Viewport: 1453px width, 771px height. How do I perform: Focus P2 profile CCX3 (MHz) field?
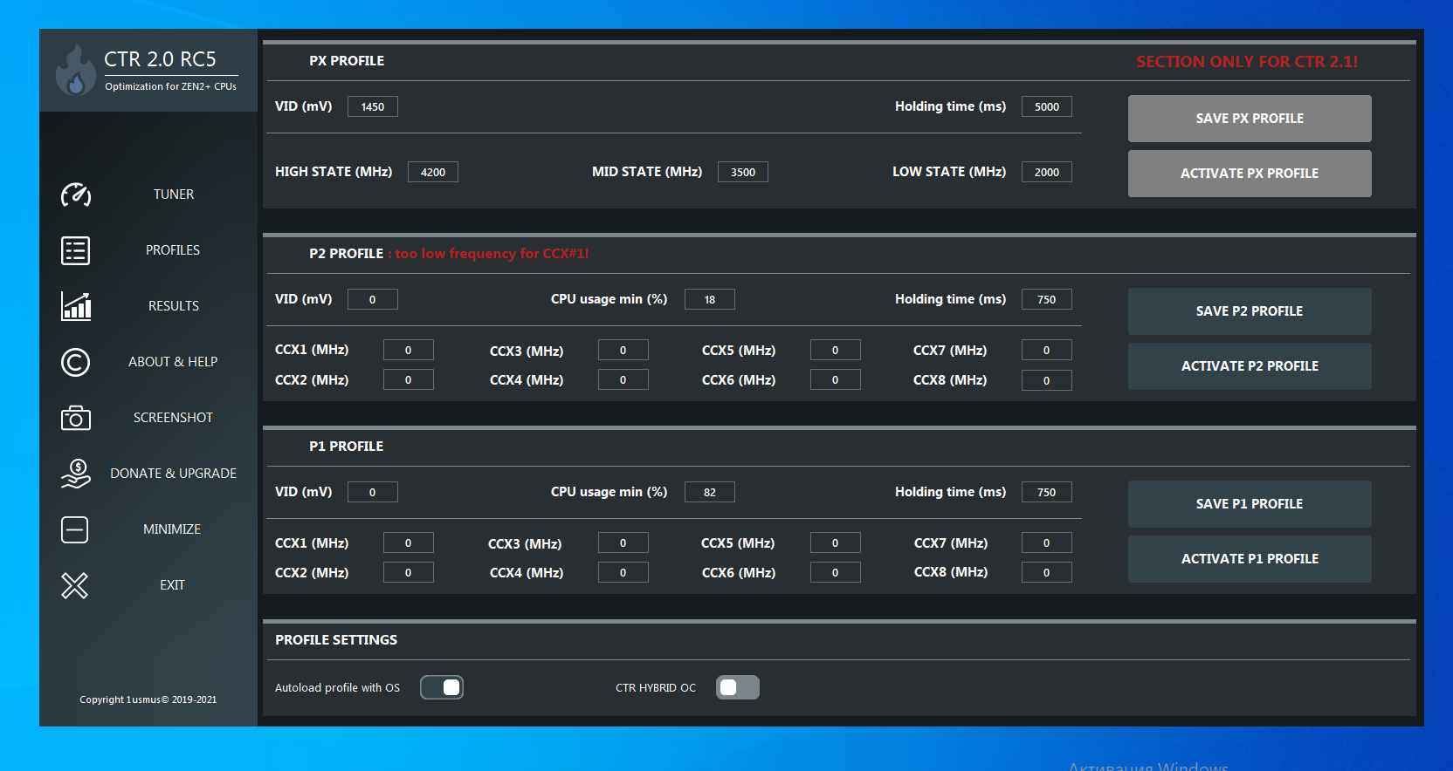(x=623, y=350)
